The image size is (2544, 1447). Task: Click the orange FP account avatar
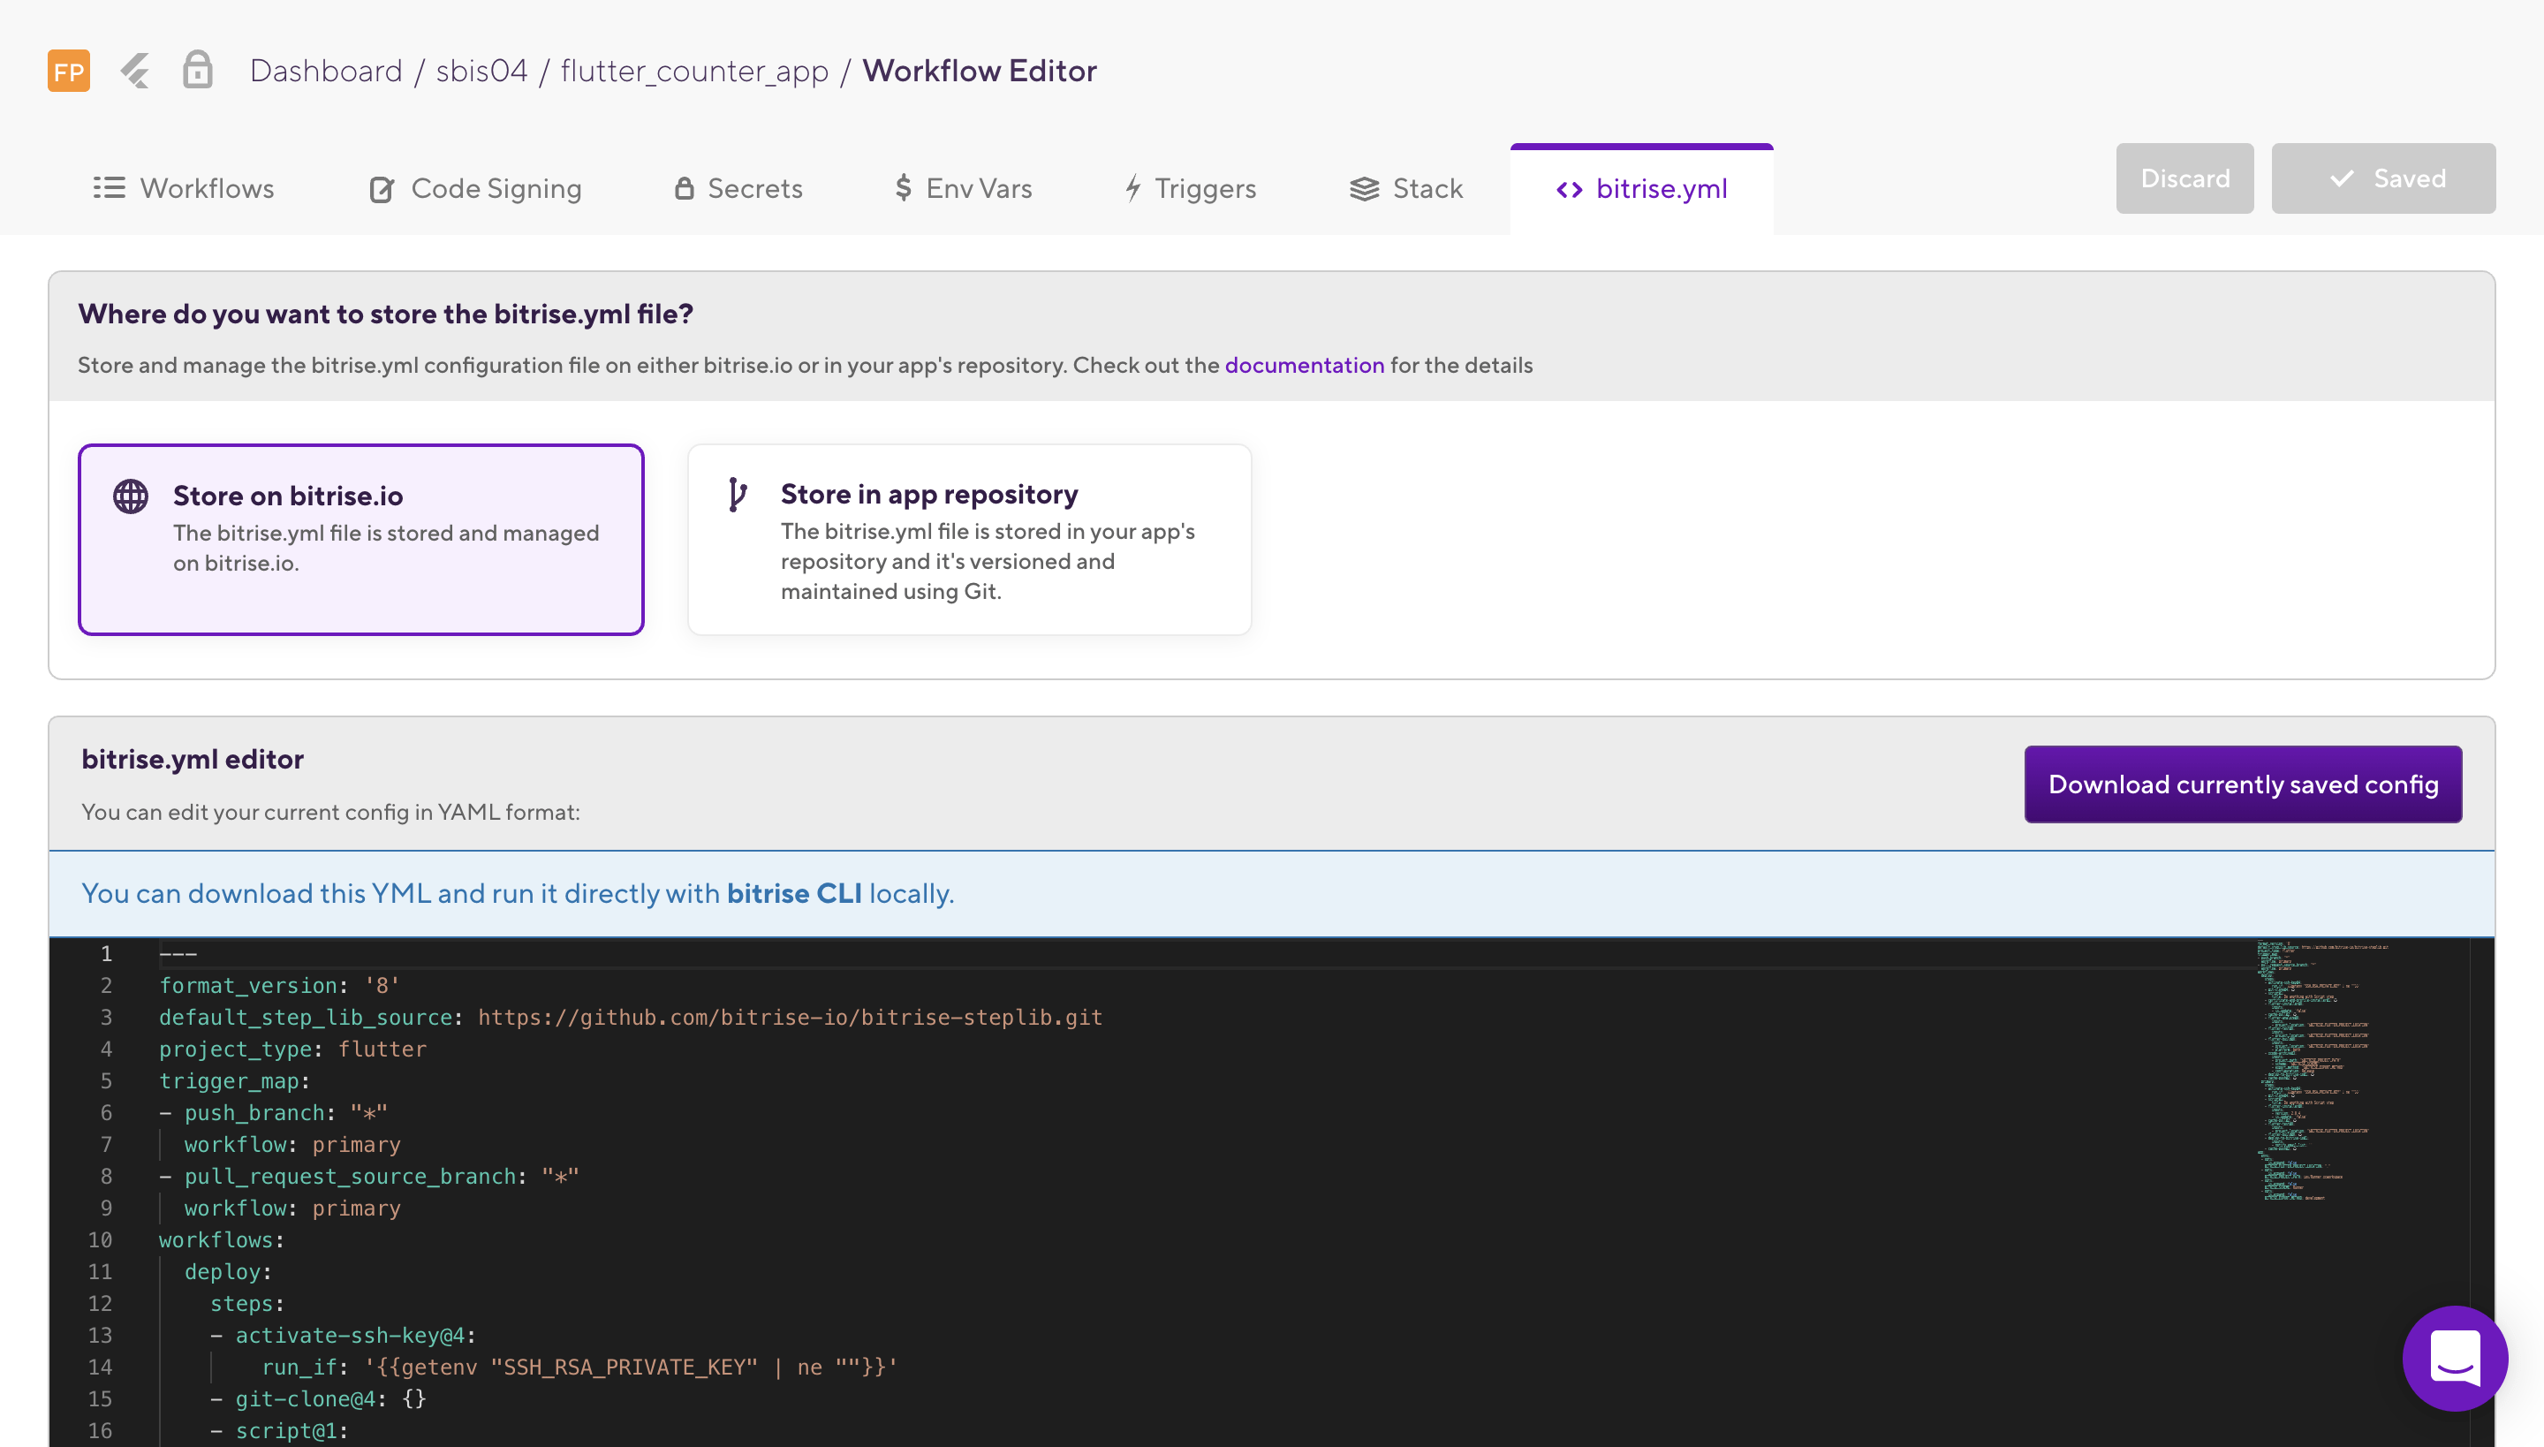point(69,71)
